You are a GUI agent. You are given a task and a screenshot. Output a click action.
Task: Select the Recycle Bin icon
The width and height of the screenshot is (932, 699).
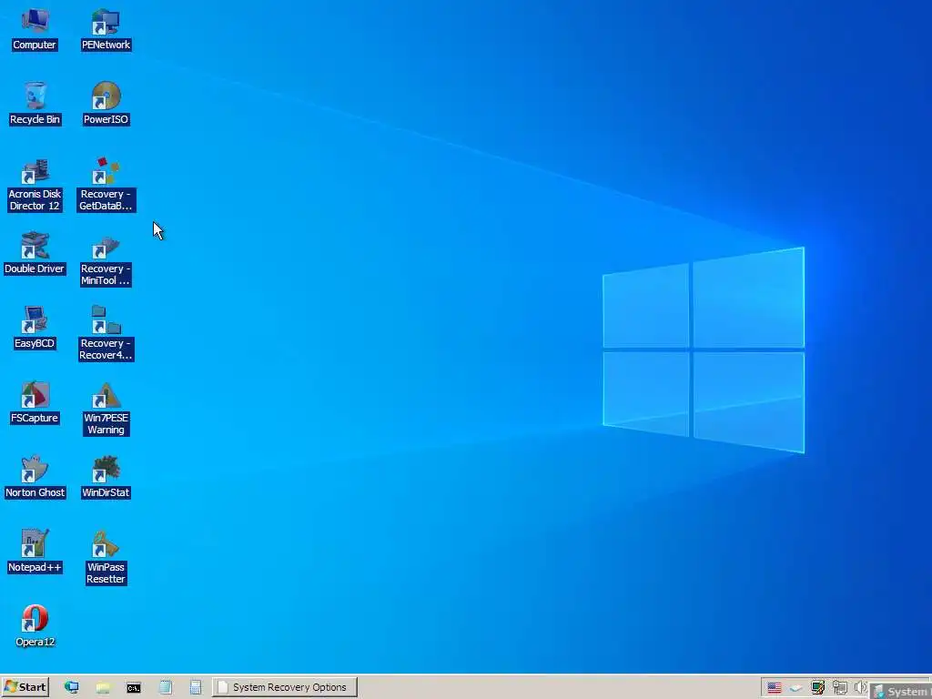tap(35, 104)
